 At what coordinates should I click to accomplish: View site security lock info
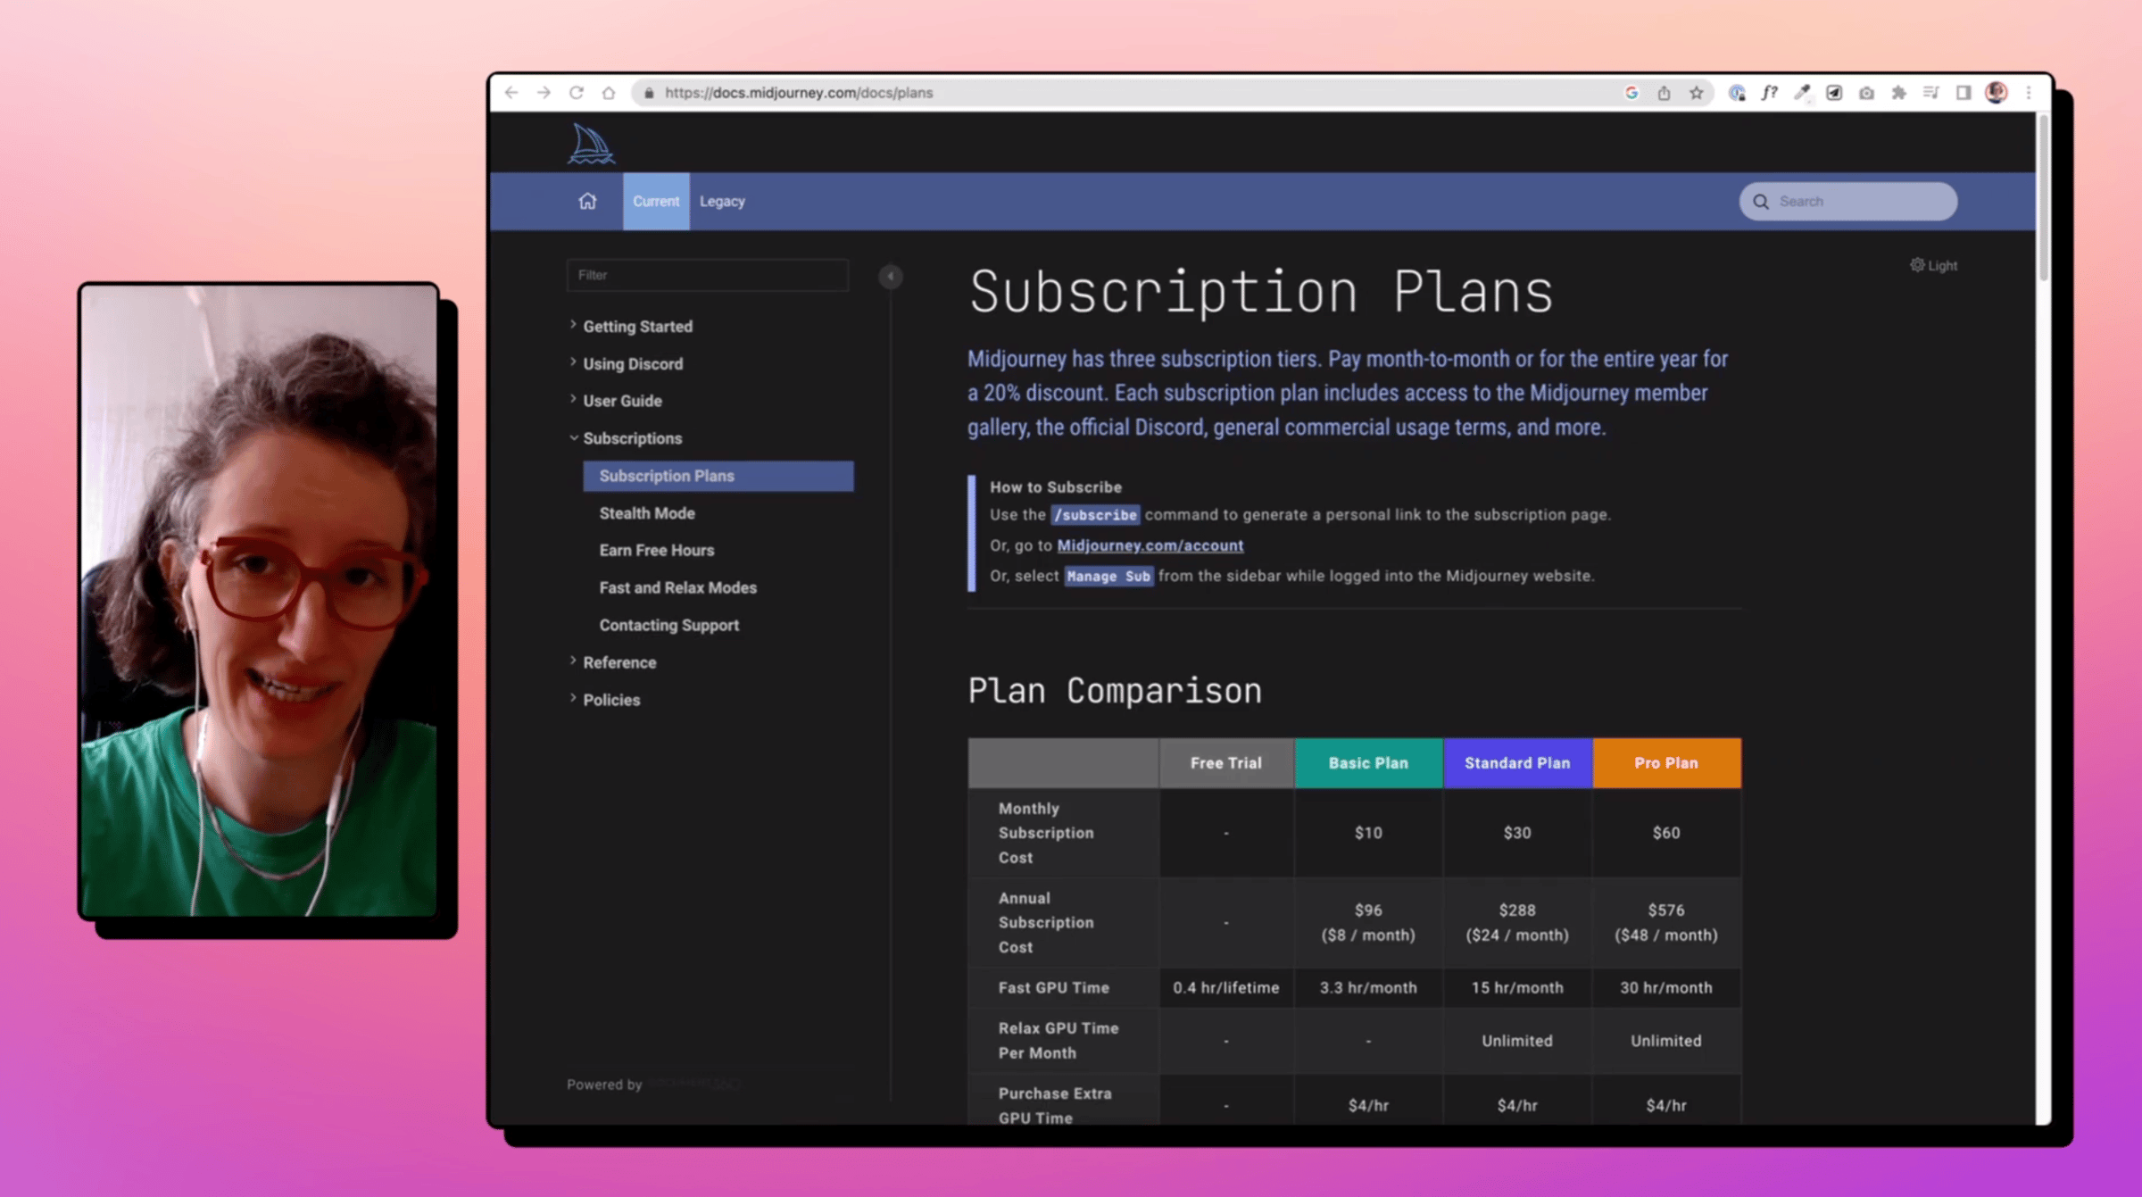click(649, 93)
